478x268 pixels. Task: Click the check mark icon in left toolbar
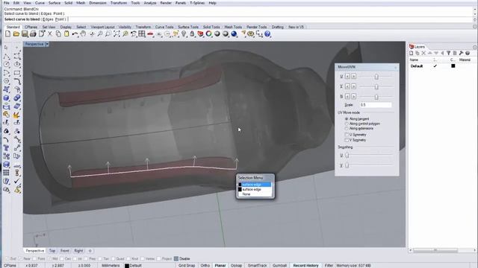[17, 181]
